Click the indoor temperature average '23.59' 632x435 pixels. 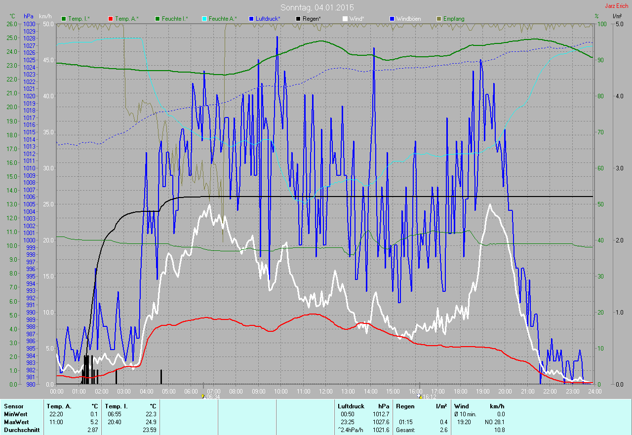tap(150, 430)
